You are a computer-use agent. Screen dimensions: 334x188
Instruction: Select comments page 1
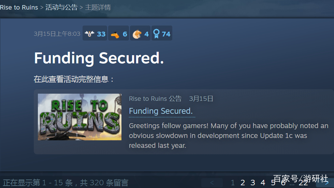[233, 183]
